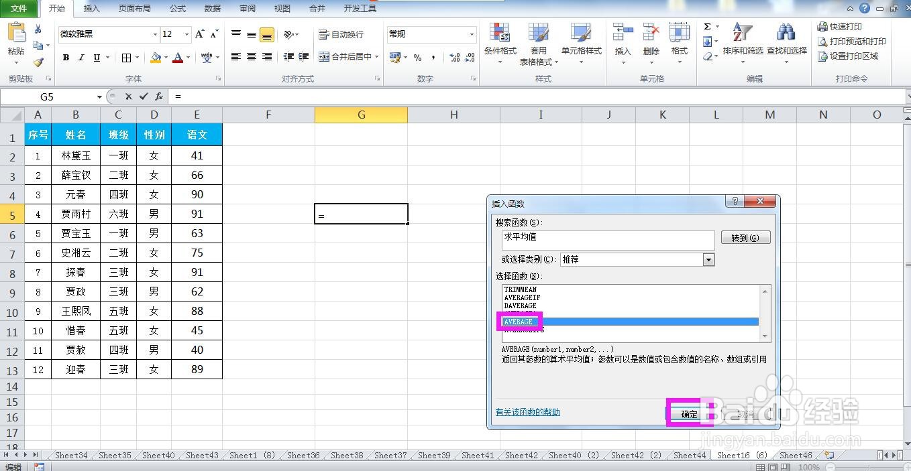This screenshot has width=911, height=471.
Task: Center text horizontally
Action: click(x=252, y=57)
